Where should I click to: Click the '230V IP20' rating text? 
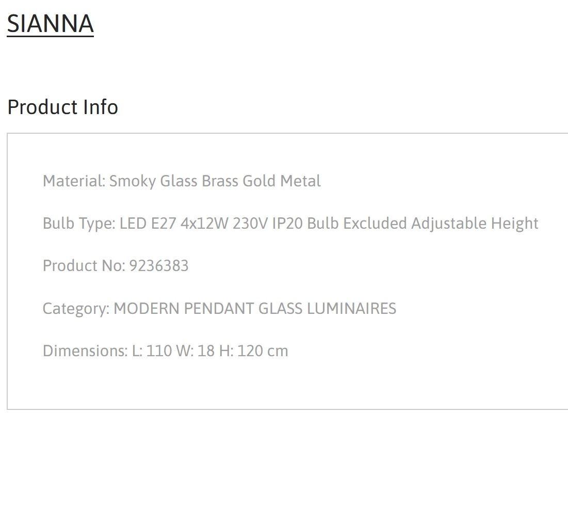[268, 224]
